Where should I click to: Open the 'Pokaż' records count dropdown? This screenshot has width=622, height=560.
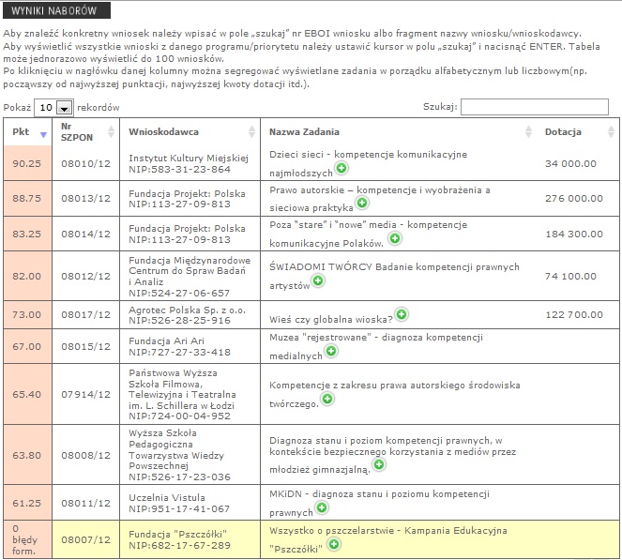[53, 108]
